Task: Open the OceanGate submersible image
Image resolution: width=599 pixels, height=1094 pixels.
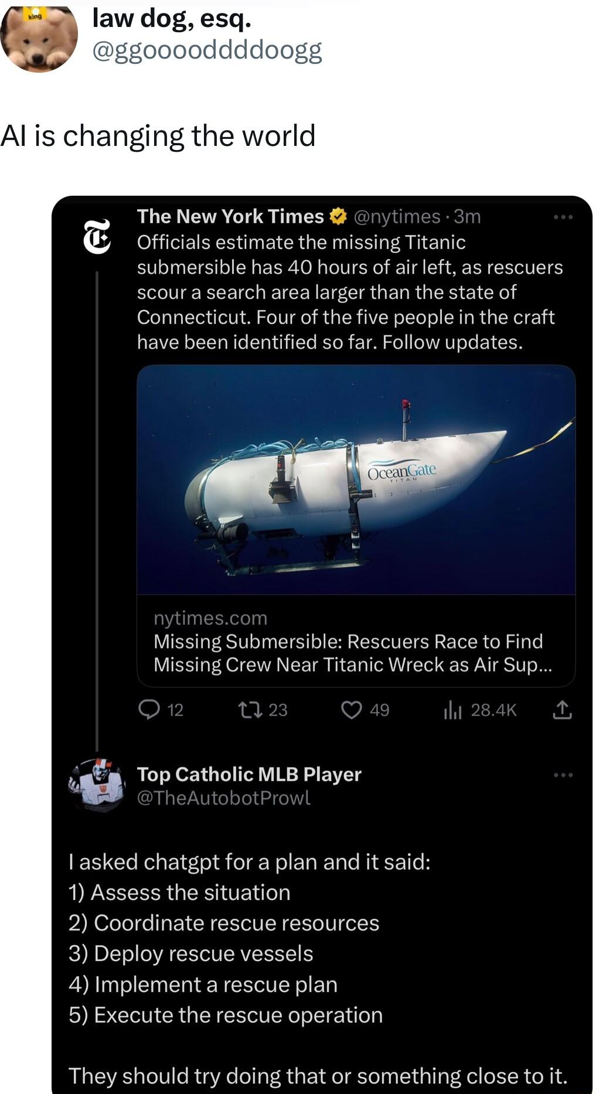Action: pos(356,479)
